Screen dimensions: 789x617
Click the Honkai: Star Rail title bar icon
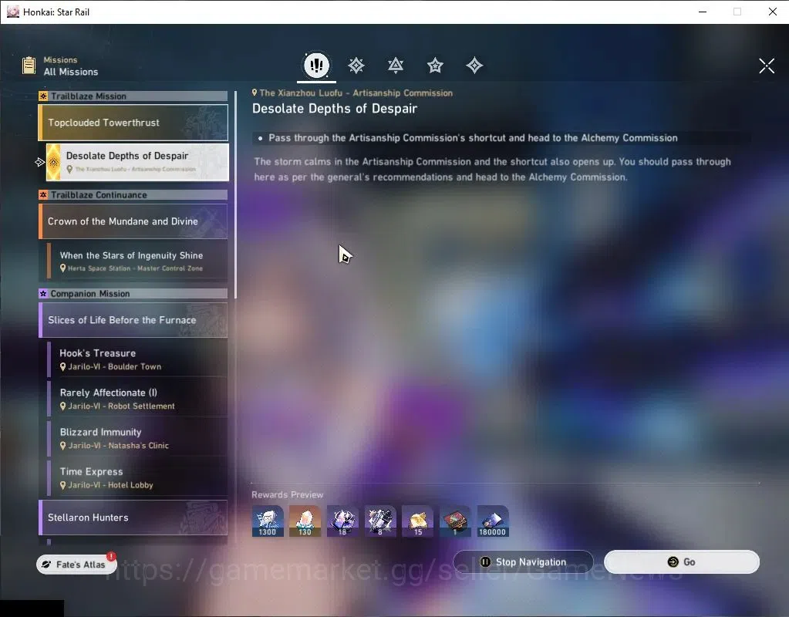pyautogui.click(x=12, y=12)
